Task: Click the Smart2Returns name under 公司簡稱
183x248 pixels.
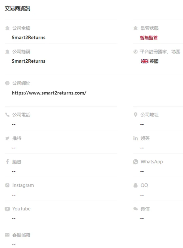Action: 29,61
